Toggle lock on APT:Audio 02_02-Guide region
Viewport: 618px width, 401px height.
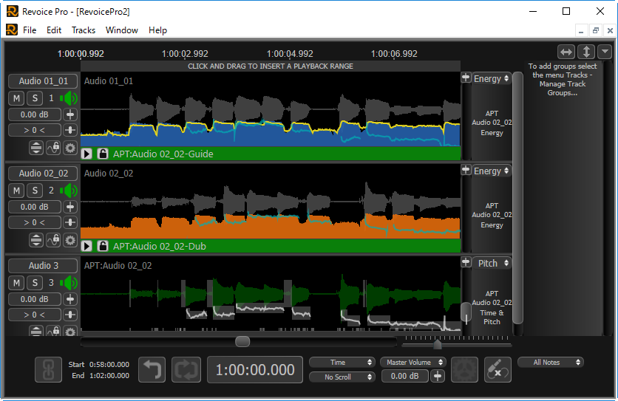[x=103, y=154]
